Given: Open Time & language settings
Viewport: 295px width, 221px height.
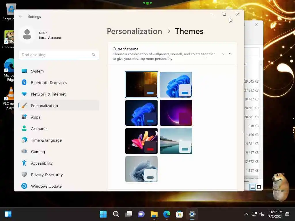Looking at the screenshot, I should pos(59,140).
